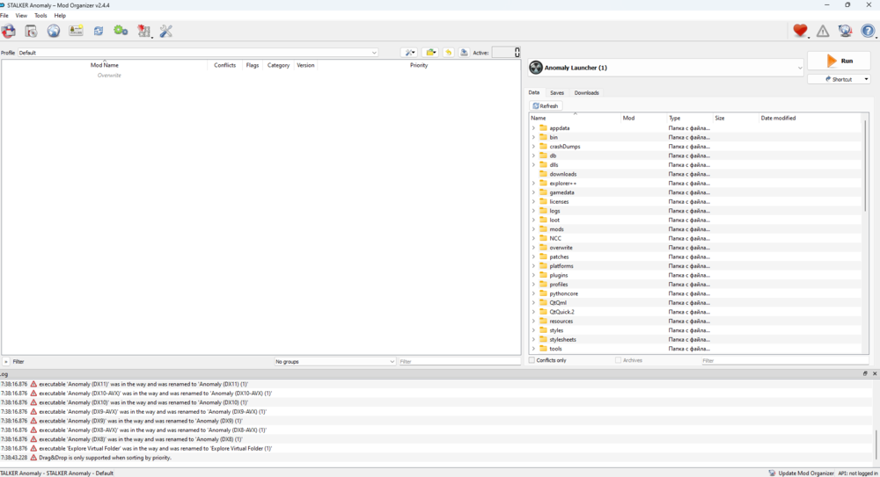Screen dimensions: 880x477
Task: Click the Install Mod from archive icon
Action: coord(31,31)
